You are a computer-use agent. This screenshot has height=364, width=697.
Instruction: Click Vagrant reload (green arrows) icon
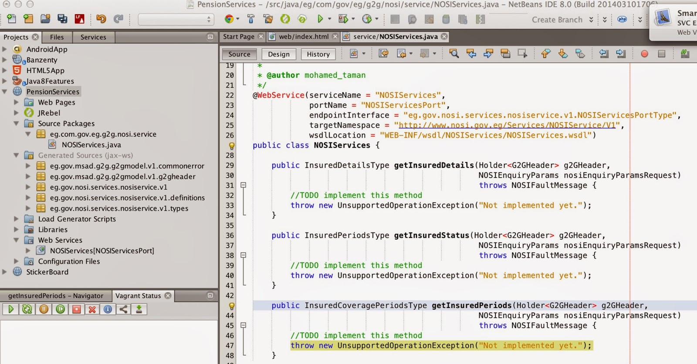(27, 309)
